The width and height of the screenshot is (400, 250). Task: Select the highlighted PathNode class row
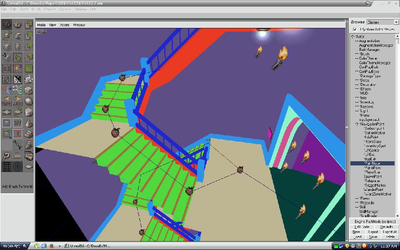click(x=372, y=163)
